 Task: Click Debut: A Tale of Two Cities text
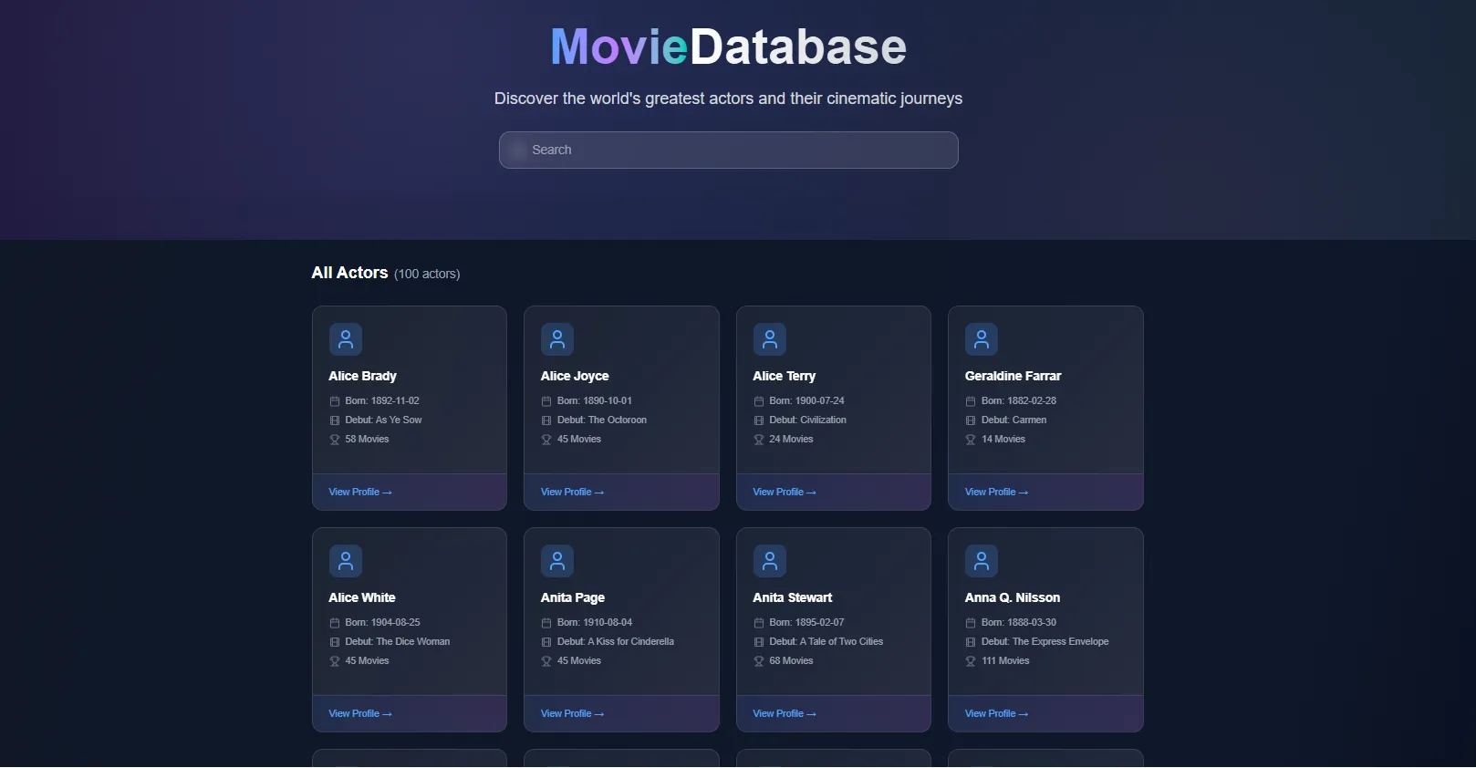(x=826, y=641)
